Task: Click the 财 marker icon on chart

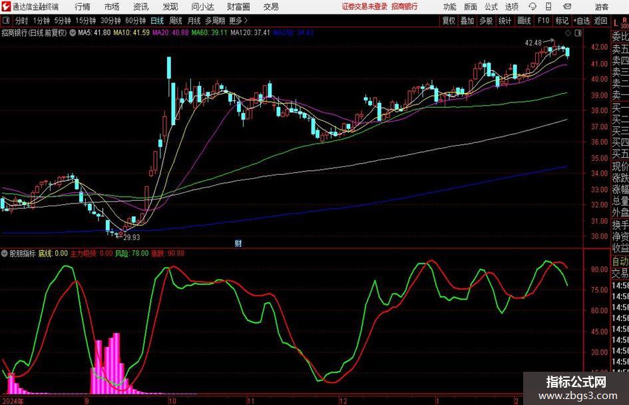Action: (238, 243)
